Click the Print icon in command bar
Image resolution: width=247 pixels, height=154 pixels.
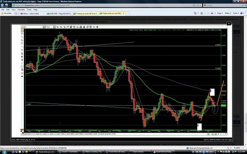pos(212,13)
